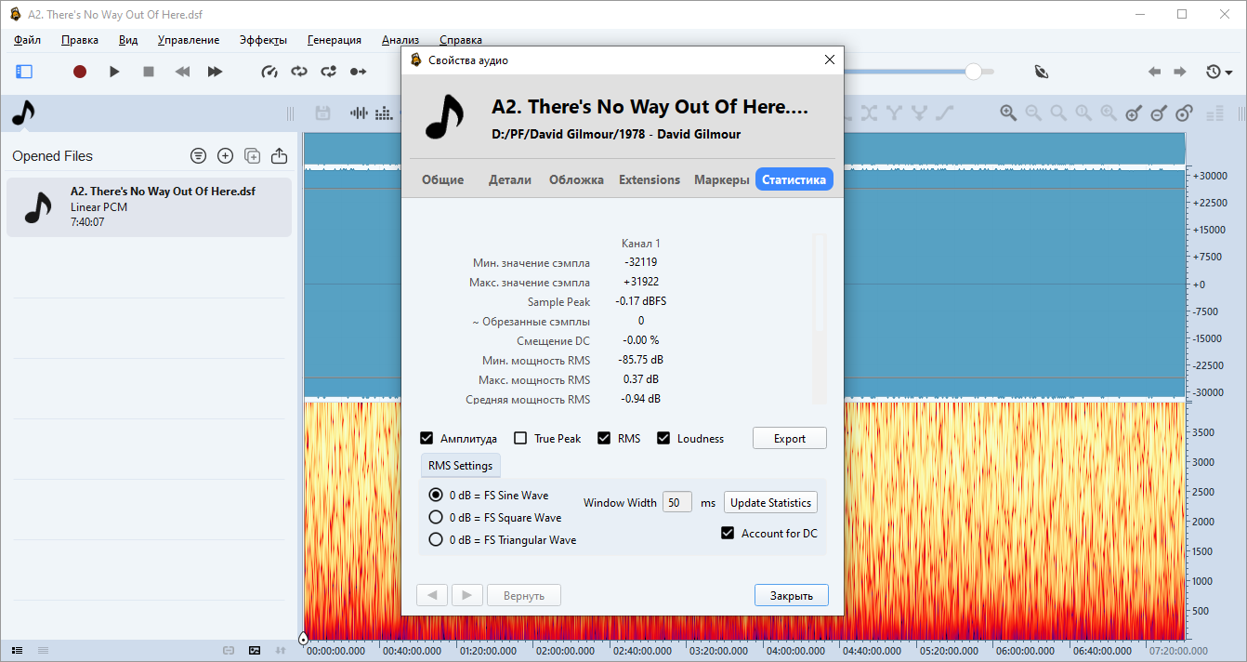Open the Анализ menu
The height and width of the screenshot is (662, 1247).
[400, 40]
